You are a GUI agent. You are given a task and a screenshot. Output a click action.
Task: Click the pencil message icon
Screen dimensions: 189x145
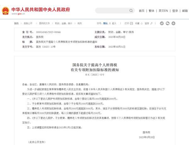(x=152, y=23)
